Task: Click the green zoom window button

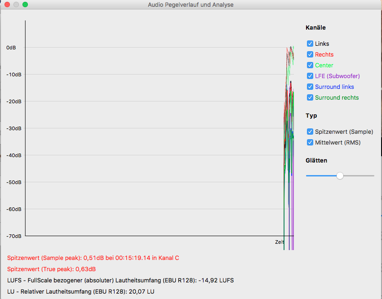Action: click(x=25, y=4)
